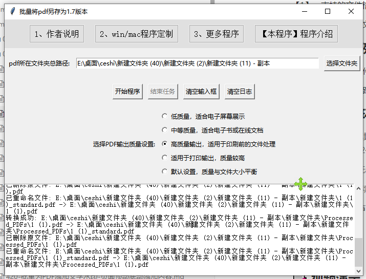366x279 pixels.
Task: Clear the log with 清空日志
Action: (x=240, y=92)
